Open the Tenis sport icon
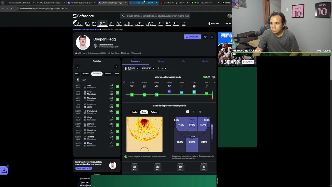The height and width of the screenshot is (187, 332). pos(94,24)
